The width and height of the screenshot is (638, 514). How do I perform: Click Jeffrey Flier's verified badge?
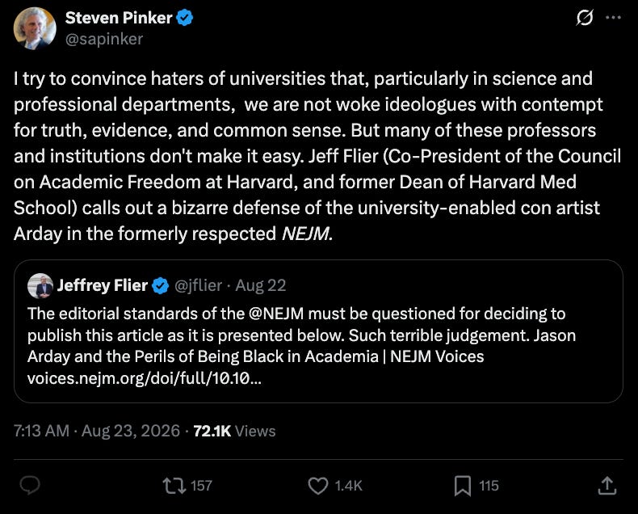coord(161,285)
